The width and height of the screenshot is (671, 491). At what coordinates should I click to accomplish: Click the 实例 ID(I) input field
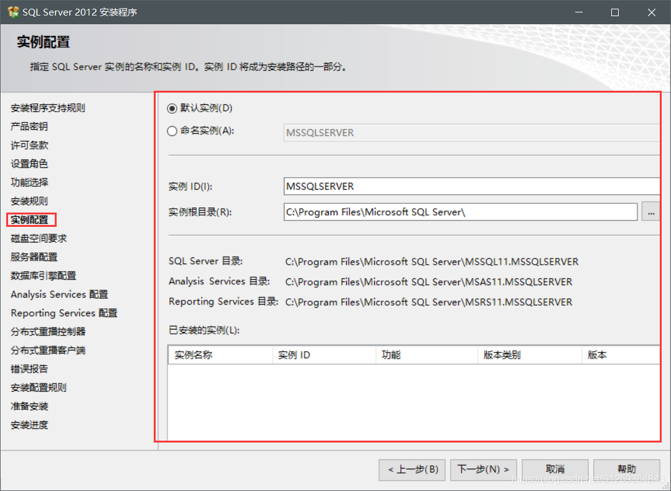click(472, 186)
